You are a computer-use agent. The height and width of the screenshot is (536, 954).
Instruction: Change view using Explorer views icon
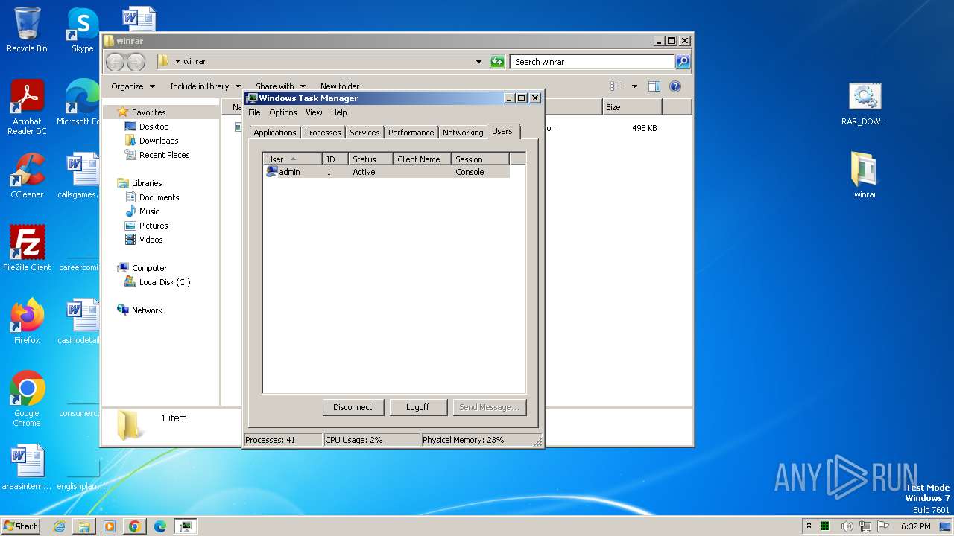tap(616, 86)
